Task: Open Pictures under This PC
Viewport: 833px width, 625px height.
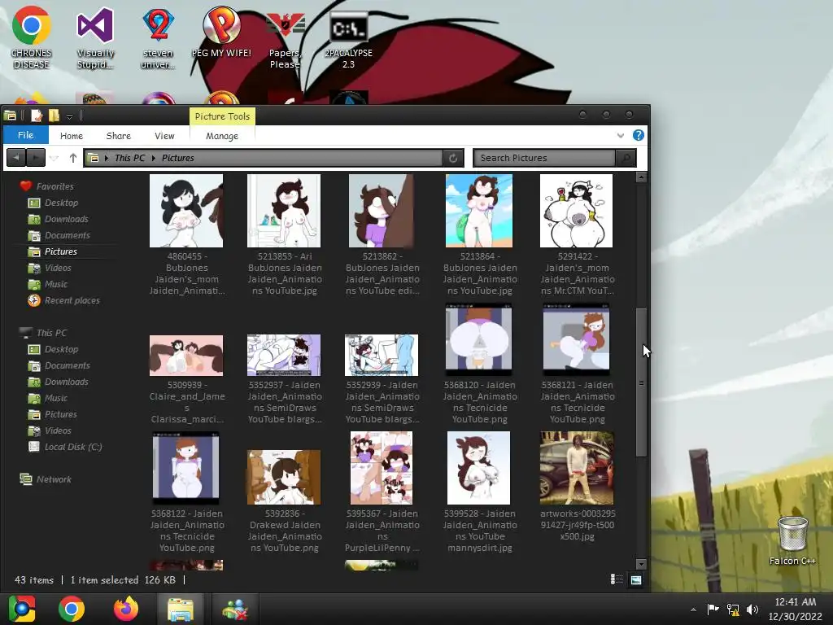Action: pyautogui.click(x=60, y=414)
